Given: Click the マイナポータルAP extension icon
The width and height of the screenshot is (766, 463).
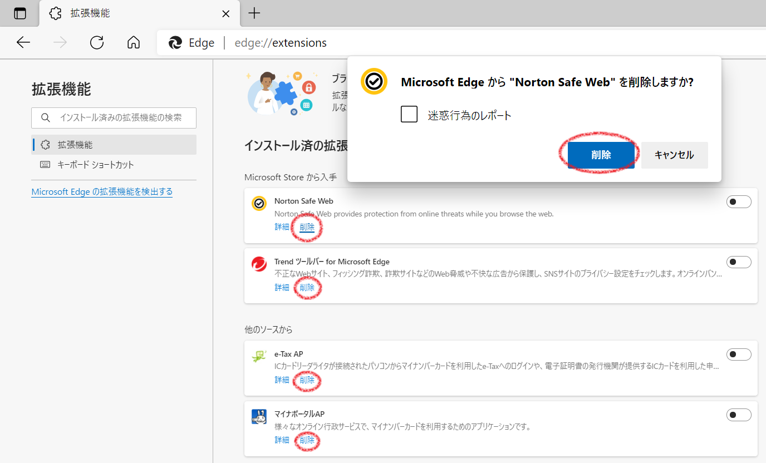Looking at the screenshot, I should (258, 416).
